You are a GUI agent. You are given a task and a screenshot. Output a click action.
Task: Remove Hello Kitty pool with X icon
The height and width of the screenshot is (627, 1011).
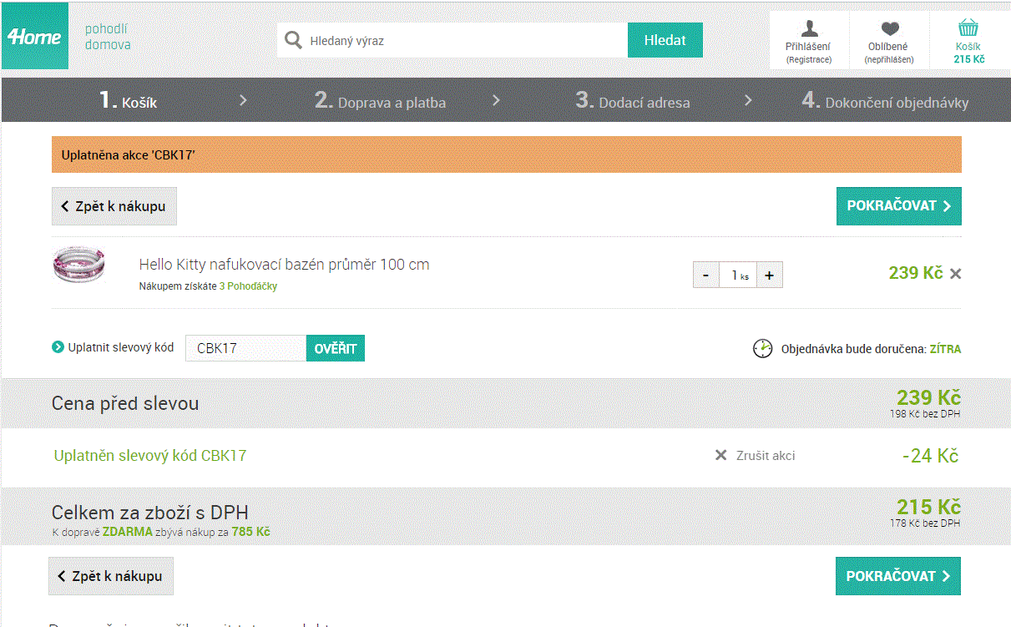(x=956, y=274)
